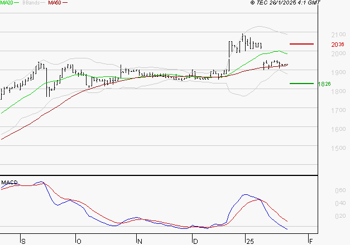Select the green 1826 support line
The image size is (350, 245).
pos(301,84)
